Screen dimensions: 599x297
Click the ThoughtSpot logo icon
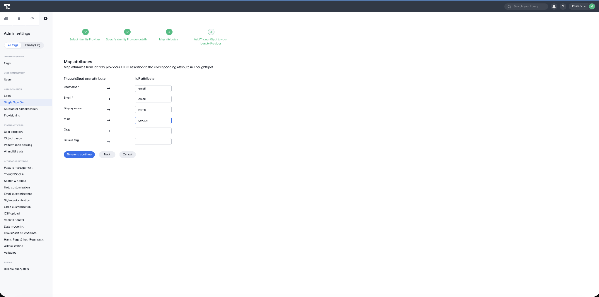(x=7, y=6)
